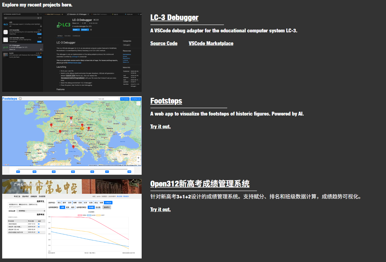
Task: Click refresh icon in Extensions Marketplace header
Action: click(x=38, y=14)
